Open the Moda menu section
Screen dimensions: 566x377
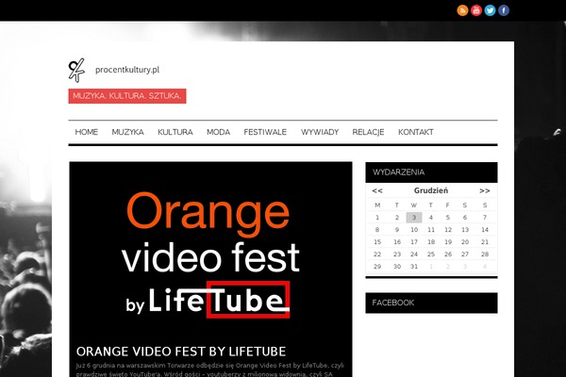[219, 132]
